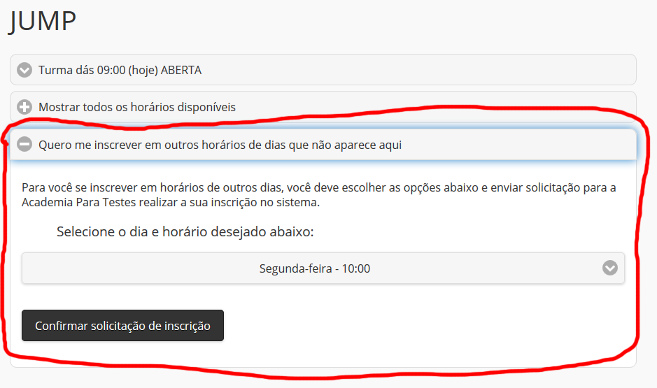Click the ABERTA status word in the first row
657x388 pixels.
pyautogui.click(x=181, y=70)
